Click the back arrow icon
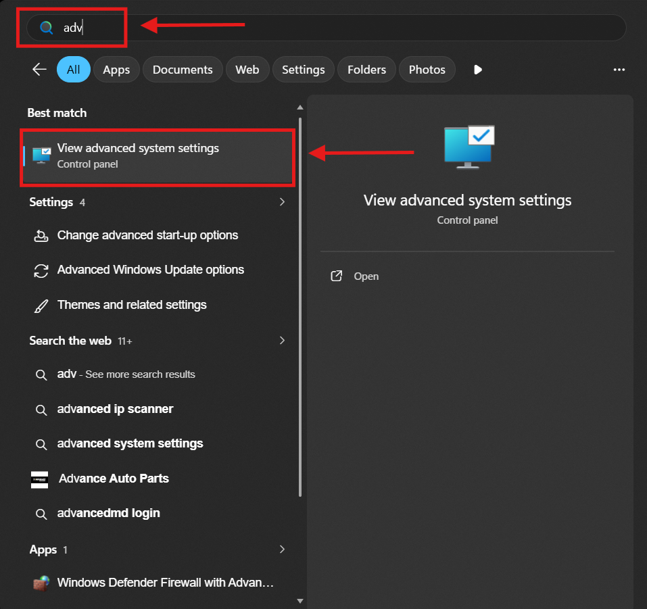 click(40, 70)
